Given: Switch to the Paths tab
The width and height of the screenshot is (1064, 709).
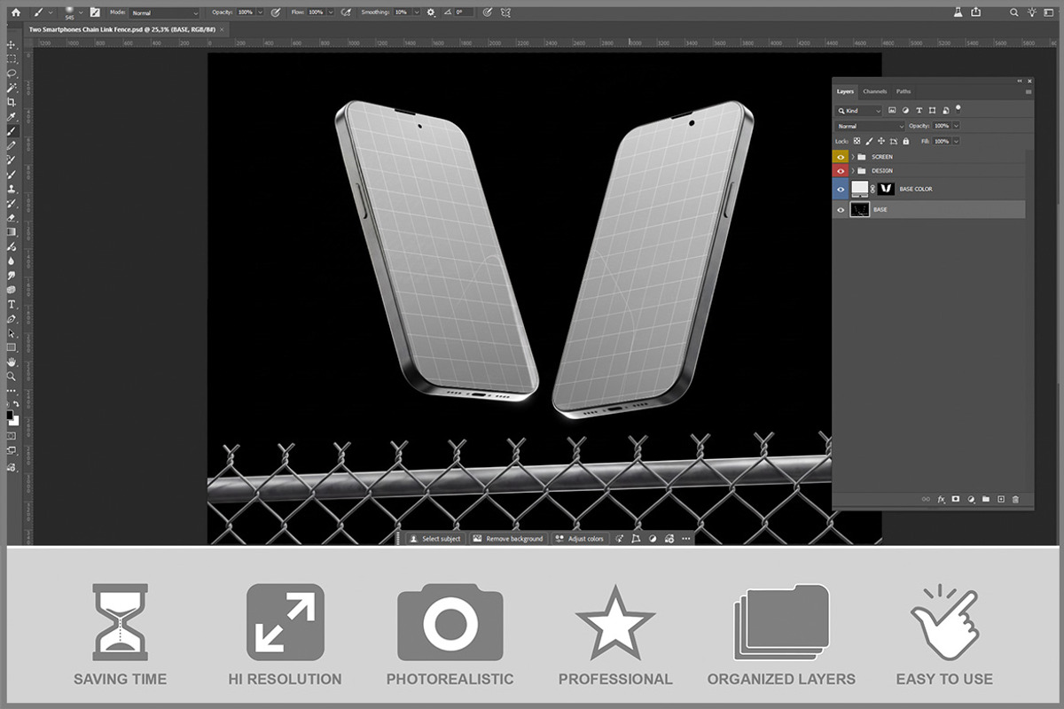Looking at the screenshot, I should [904, 91].
